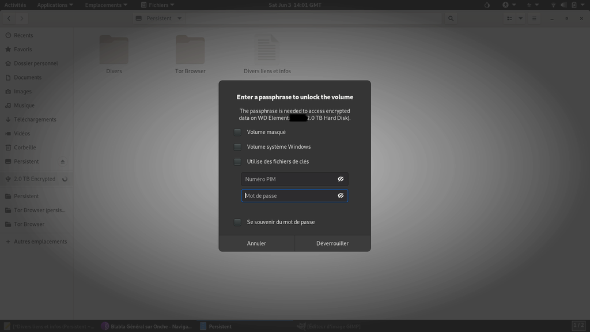This screenshot has width=590, height=332.
Task: Enable Se souvenir du mot de passe
Action: tap(237, 222)
